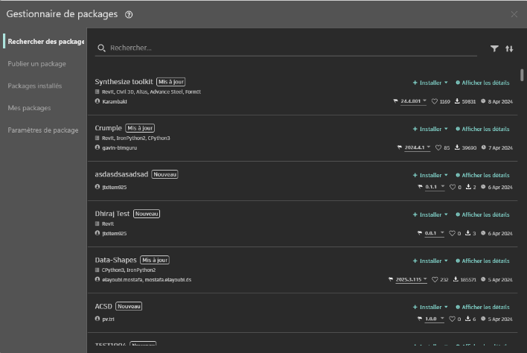Viewport: 527px width, 353px height.
Task: Install the Synthesize toolkit package
Action: click(x=427, y=83)
